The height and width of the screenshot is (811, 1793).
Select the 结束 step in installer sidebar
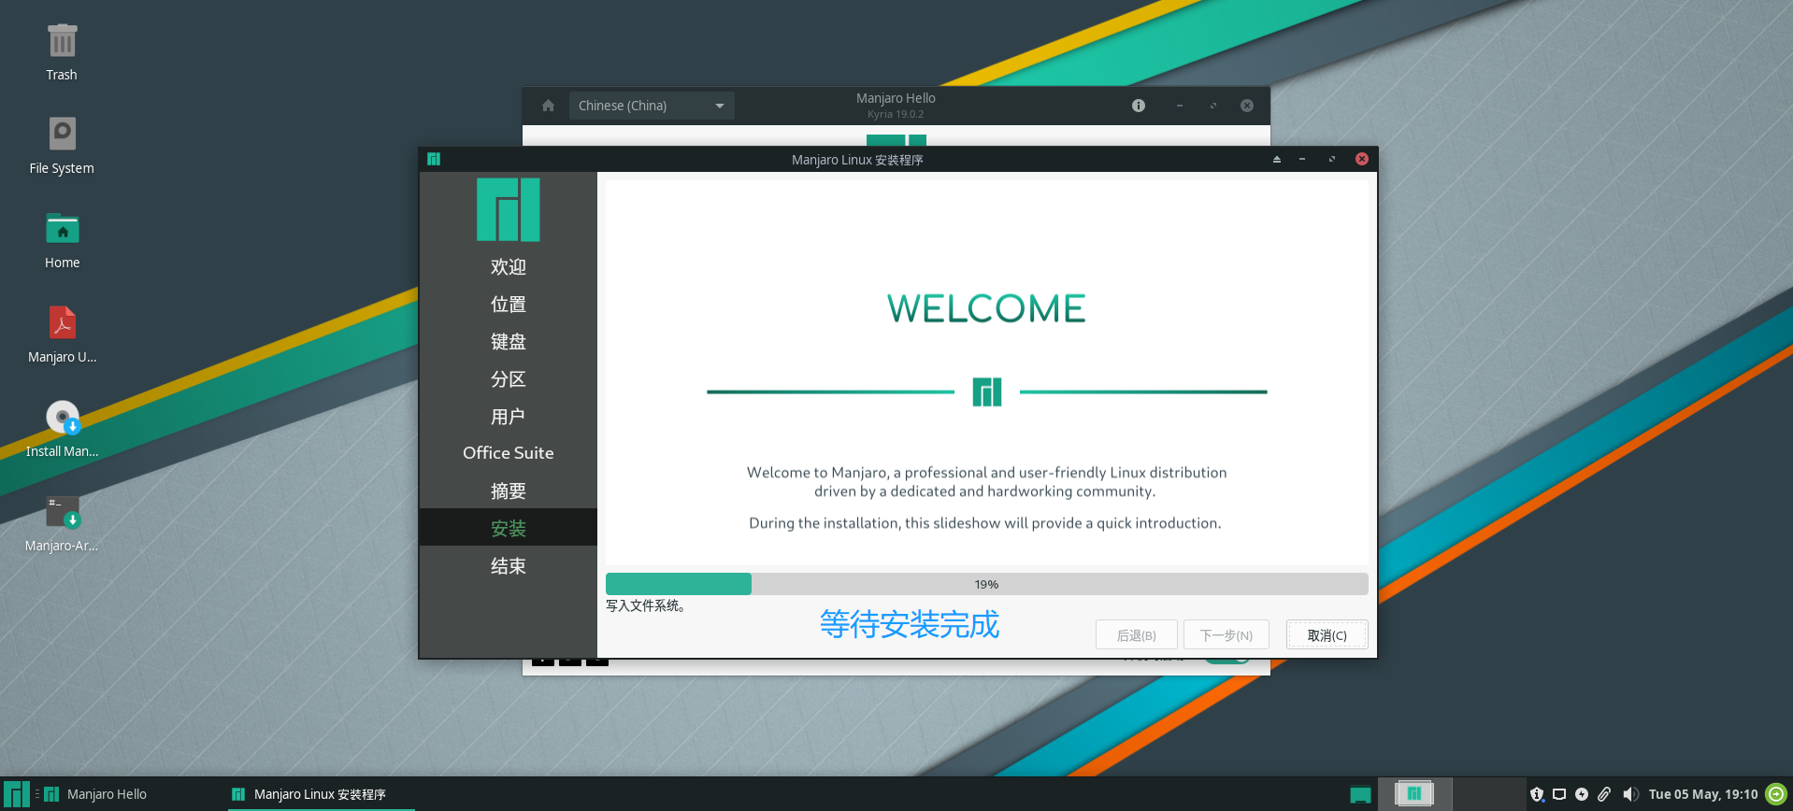[x=509, y=566]
